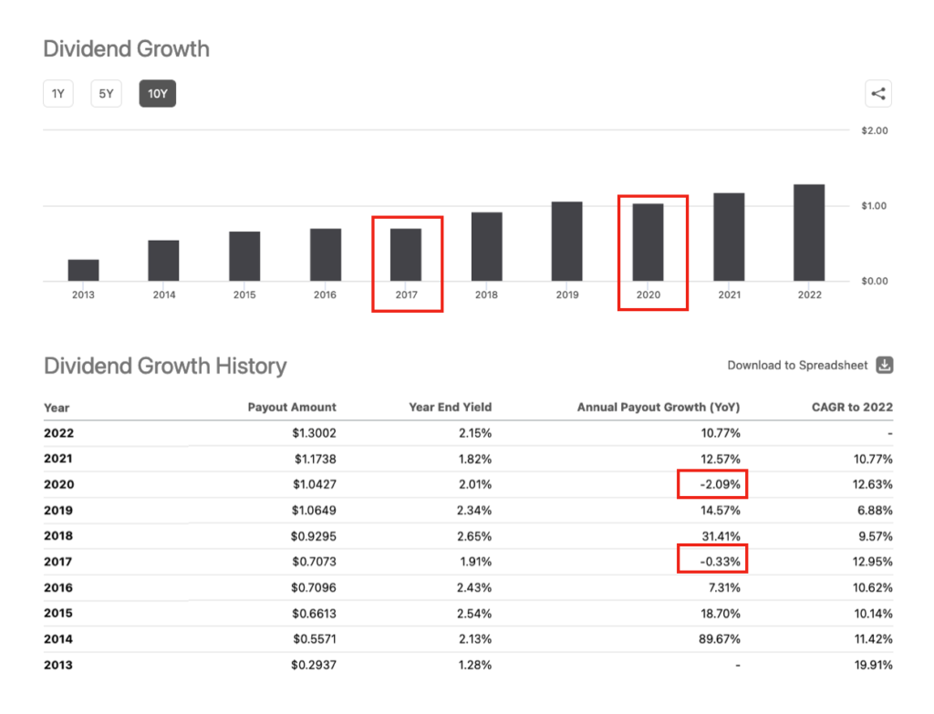Screen dimensions: 934x714
Task: Click the download spreadsheet icon
Action: [884, 365]
